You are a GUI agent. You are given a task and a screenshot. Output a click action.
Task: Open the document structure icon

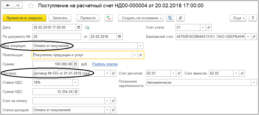[170, 18]
